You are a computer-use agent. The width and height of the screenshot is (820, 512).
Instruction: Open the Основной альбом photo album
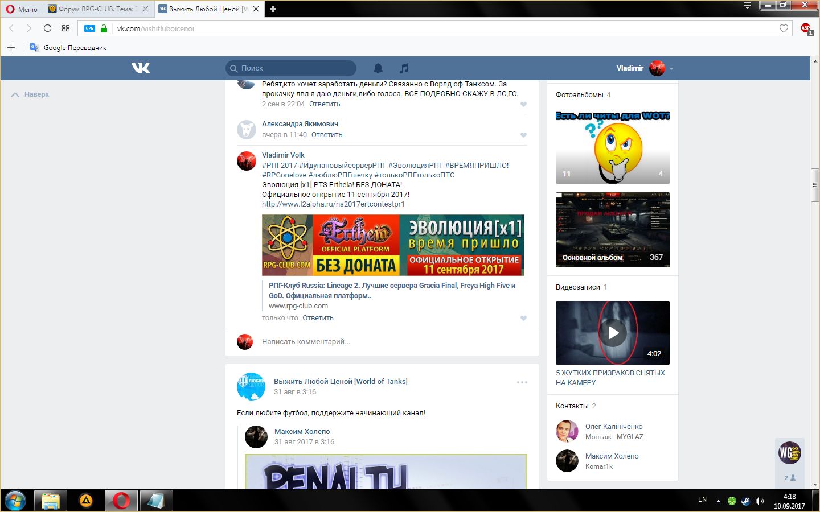tap(613, 230)
